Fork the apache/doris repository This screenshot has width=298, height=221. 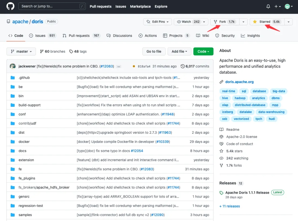click(225, 22)
